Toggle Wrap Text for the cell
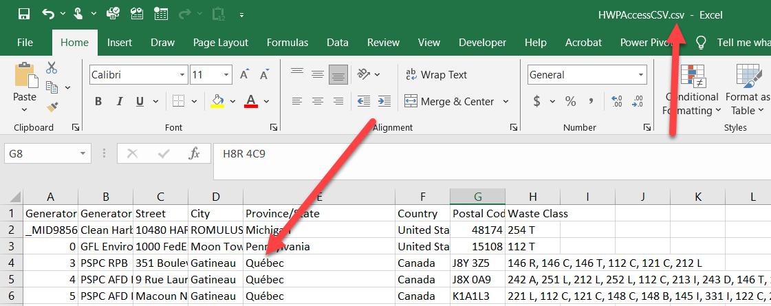Screen dimensions: 771x306 coord(436,75)
